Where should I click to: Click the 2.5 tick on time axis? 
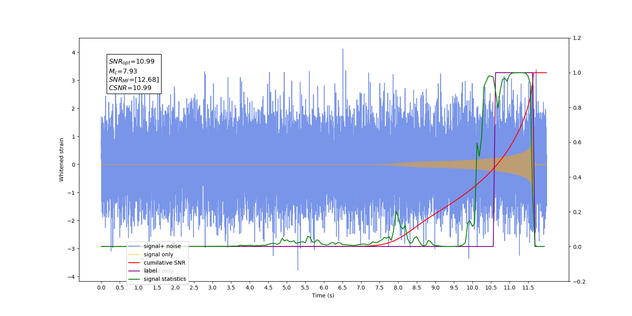pyautogui.click(x=194, y=288)
